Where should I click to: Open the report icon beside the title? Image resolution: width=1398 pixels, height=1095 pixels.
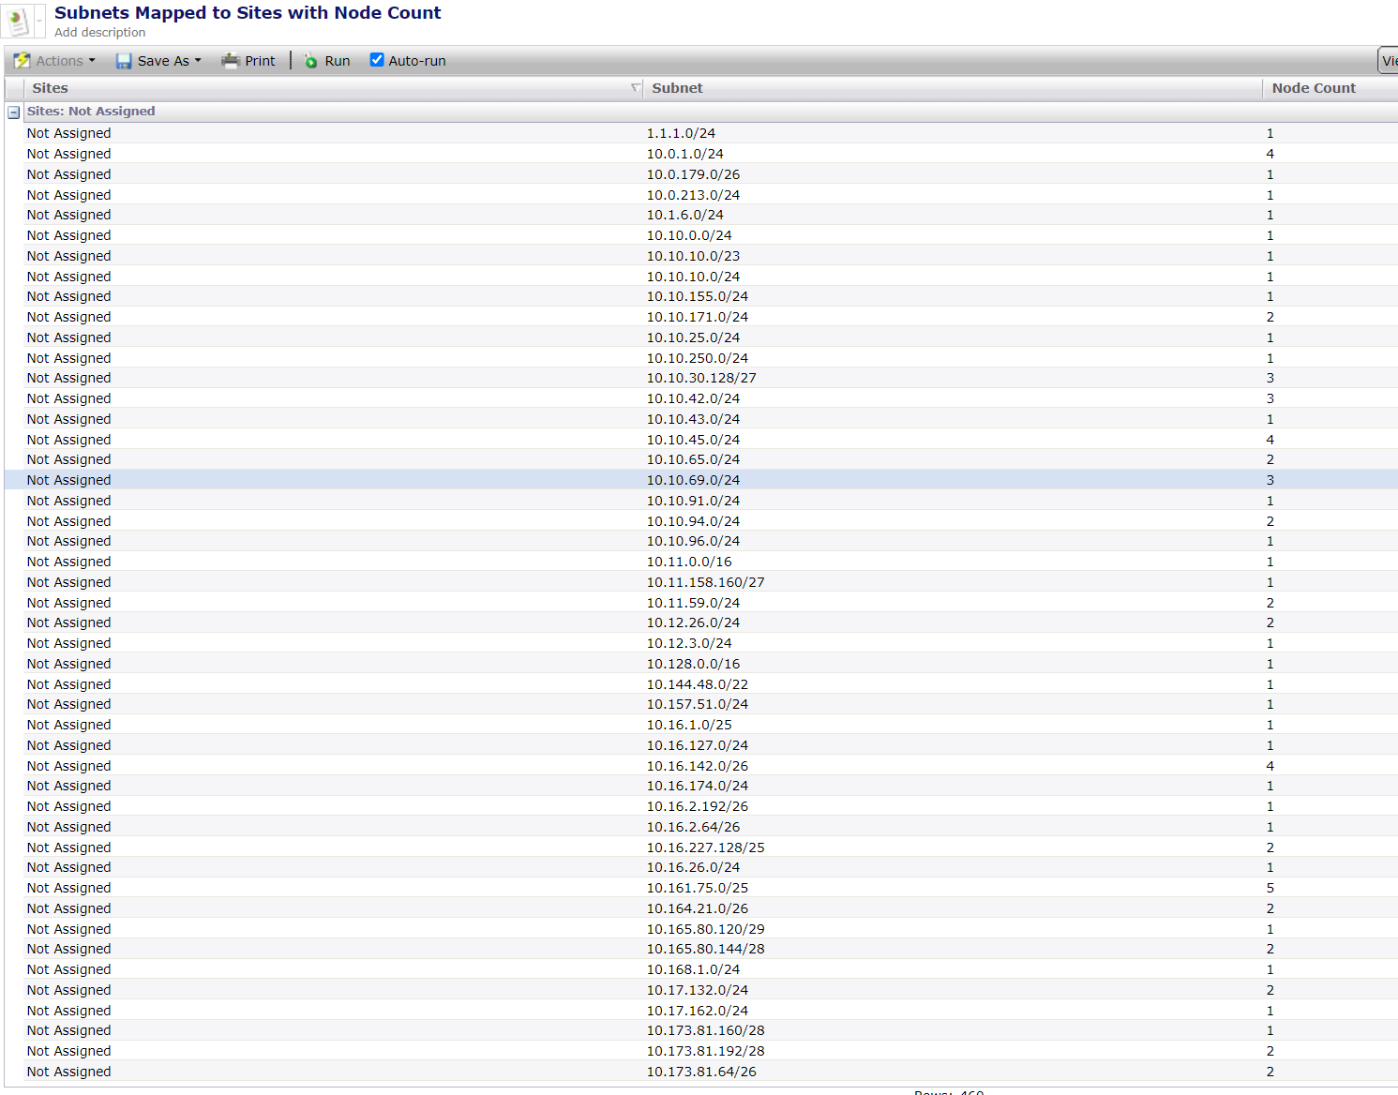point(18,22)
